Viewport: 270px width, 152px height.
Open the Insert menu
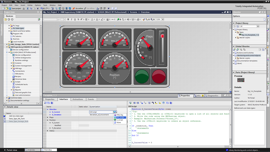coord(23,5)
